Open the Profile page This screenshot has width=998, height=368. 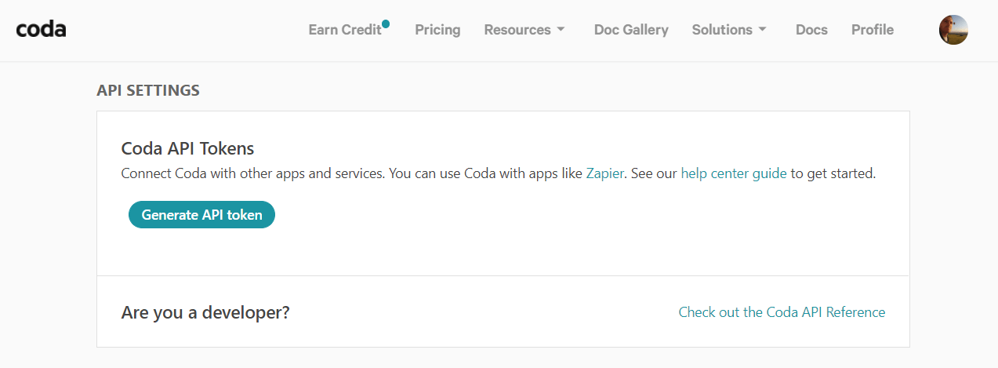[873, 30]
